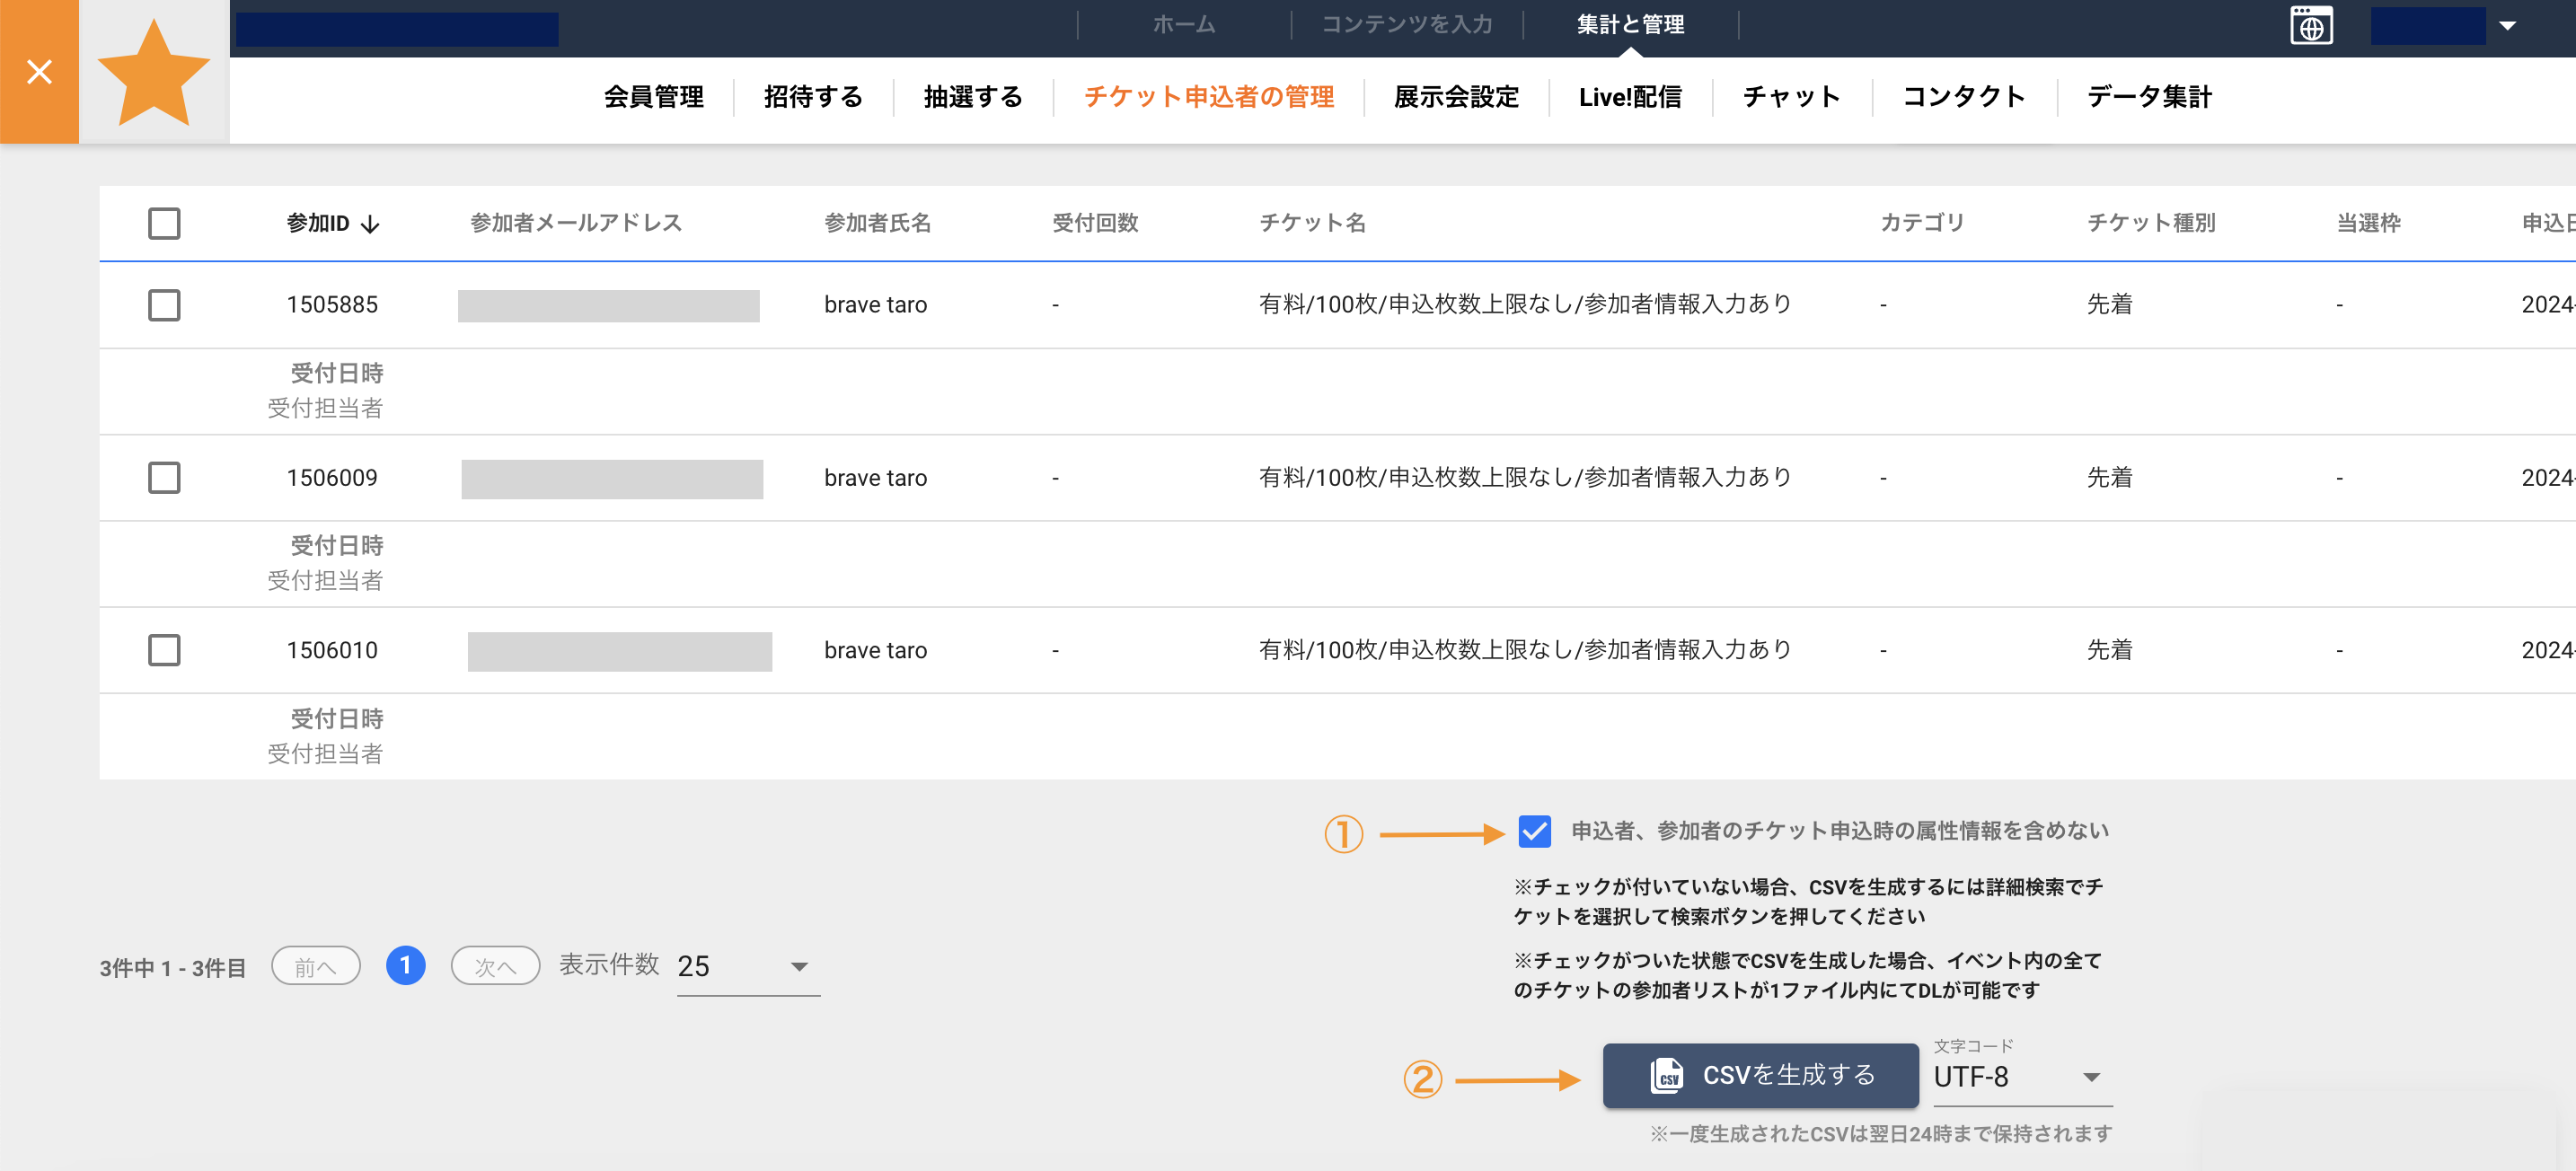
Task: Click the 3件中 1 - 3件目 count text
Action: [x=173, y=968]
